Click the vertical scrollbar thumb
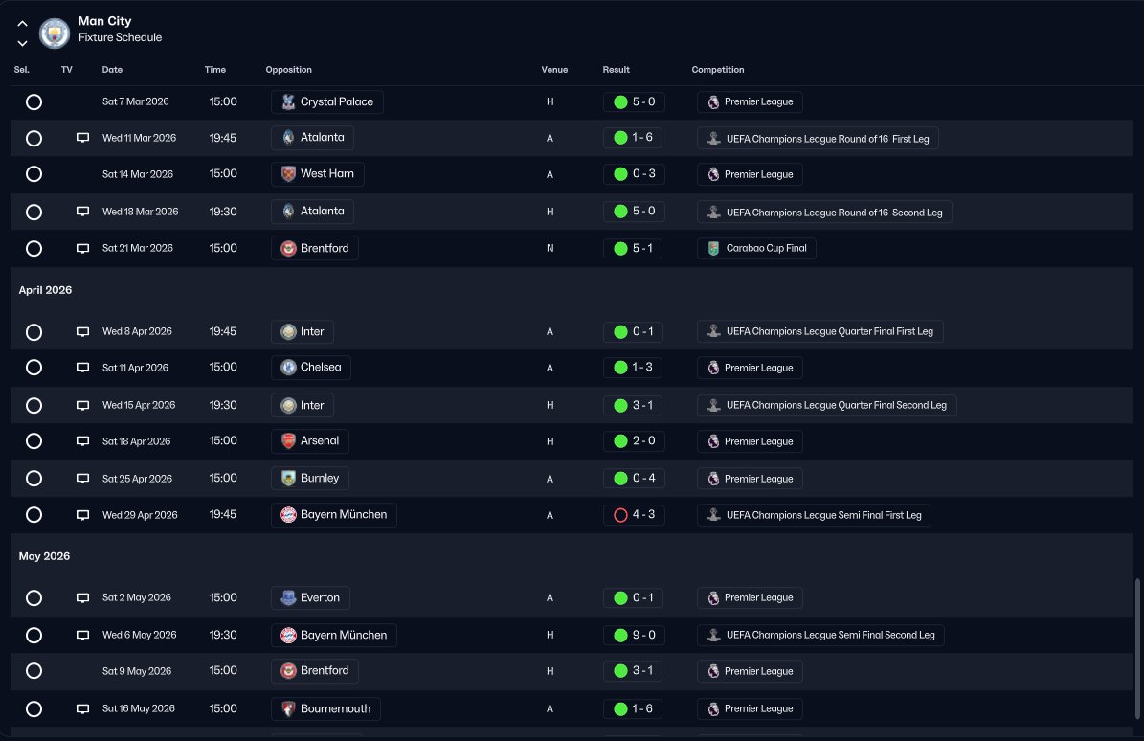This screenshot has width=1144, height=741. (1137, 651)
